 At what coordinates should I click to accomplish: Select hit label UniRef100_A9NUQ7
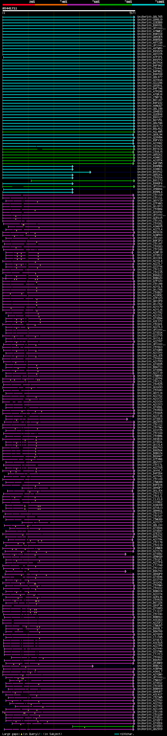tap(150, 106)
